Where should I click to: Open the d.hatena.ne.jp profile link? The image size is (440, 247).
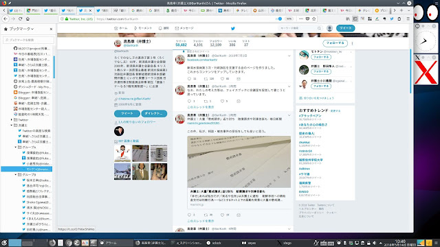[x=134, y=99]
